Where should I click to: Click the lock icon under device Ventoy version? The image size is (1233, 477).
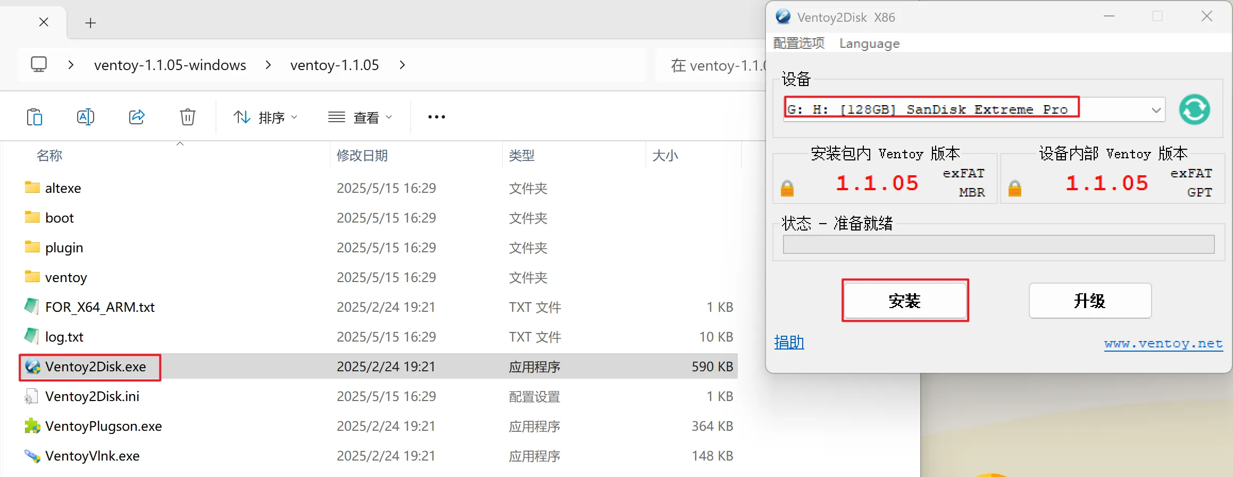(x=1015, y=188)
